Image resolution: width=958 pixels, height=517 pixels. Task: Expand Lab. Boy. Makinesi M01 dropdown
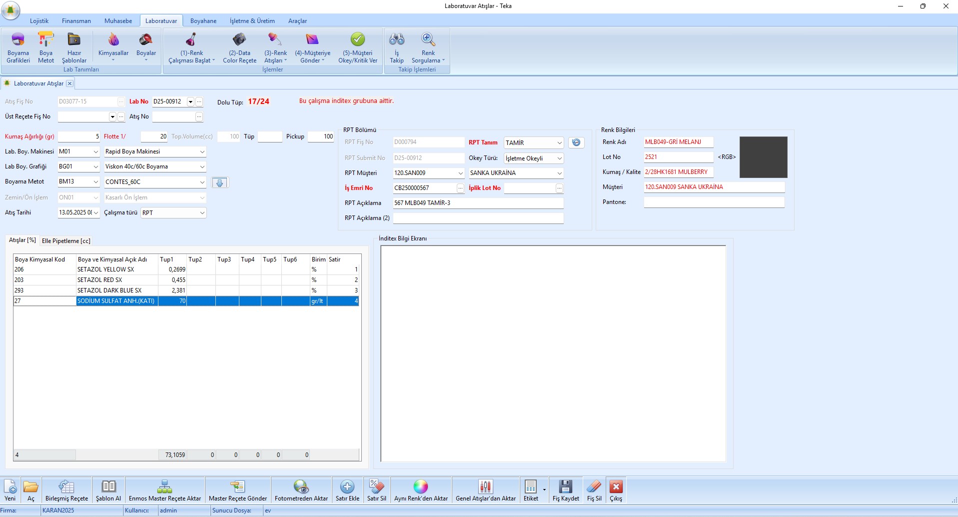point(96,151)
